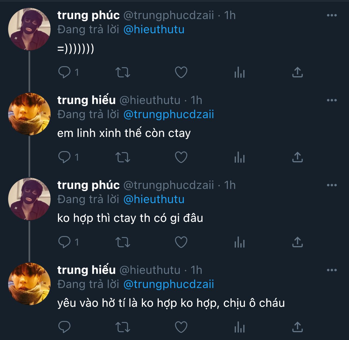Open more options for "yêu vào hở tí" tweet
This screenshot has width=349, height=340.
pos(332,270)
